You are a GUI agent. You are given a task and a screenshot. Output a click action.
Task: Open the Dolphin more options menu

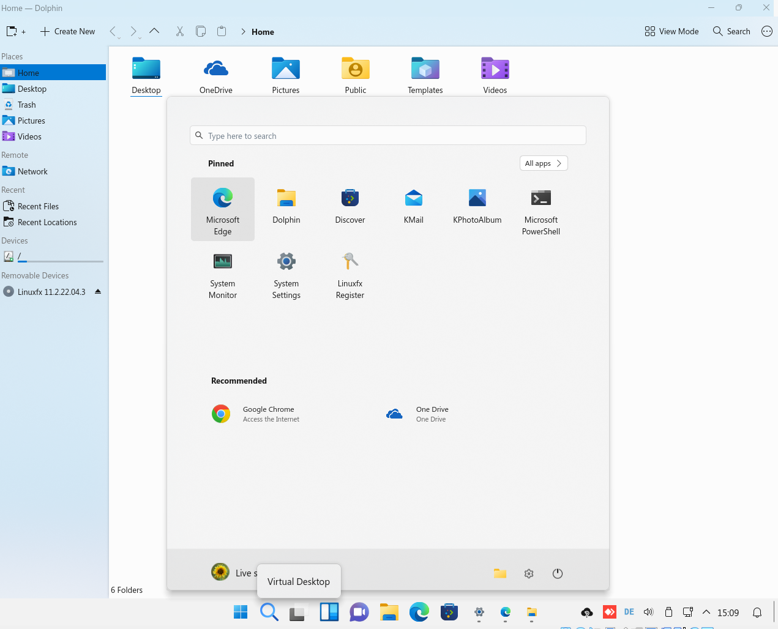click(767, 31)
